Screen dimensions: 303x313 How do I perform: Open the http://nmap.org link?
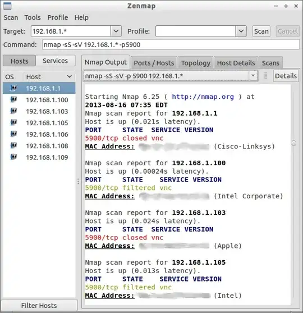pyautogui.click(x=203, y=97)
